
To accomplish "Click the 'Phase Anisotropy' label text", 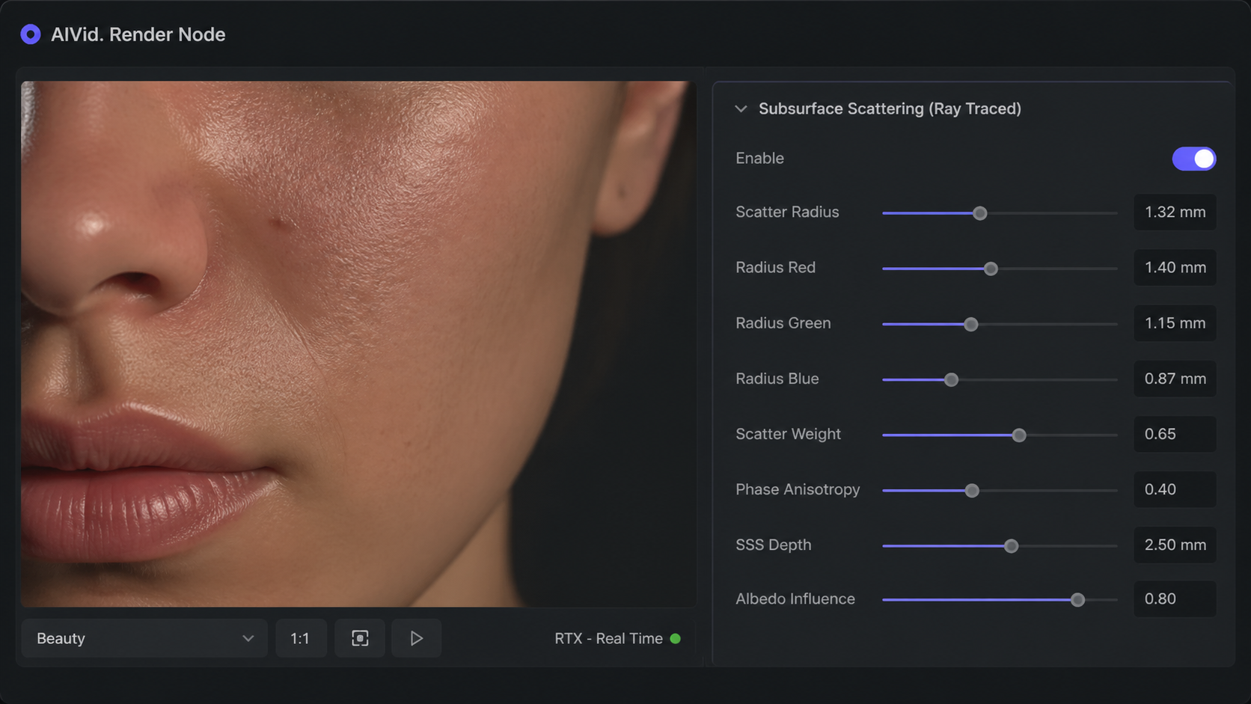I will point(798,489).
